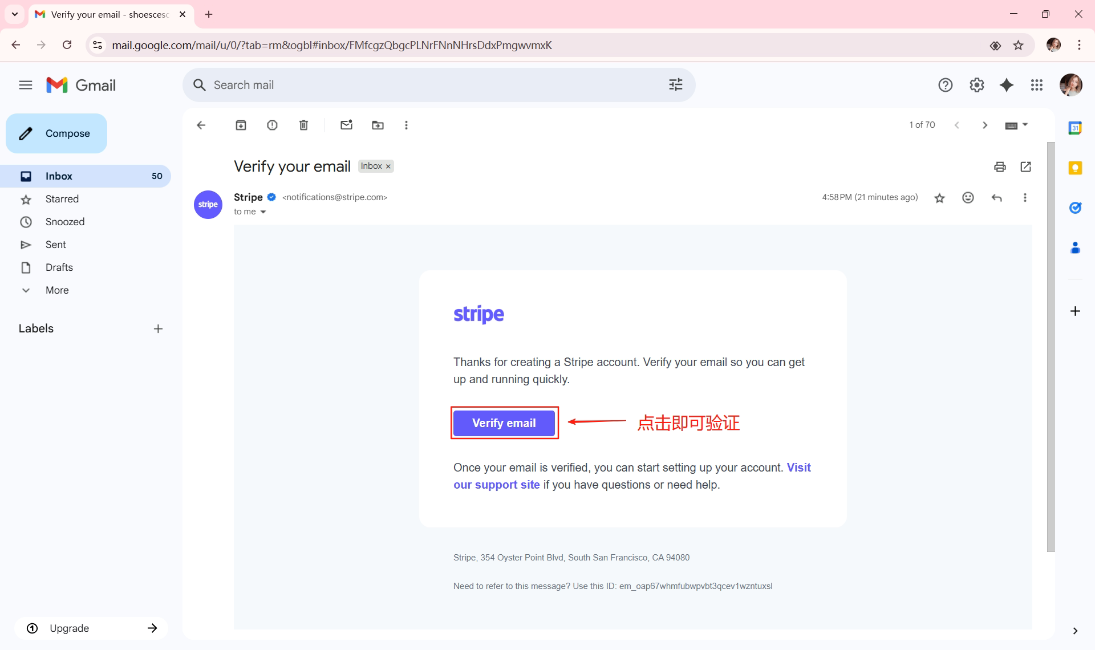Image resolution: width=1095 pixels, height=650 pixels.
Task: Click Compose to write a new email
Action: tap(56, 133)
